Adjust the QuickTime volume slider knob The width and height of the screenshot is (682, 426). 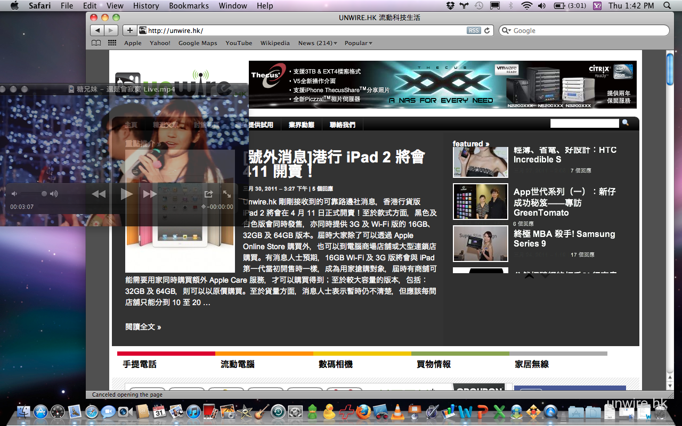(x=44, y=194)
